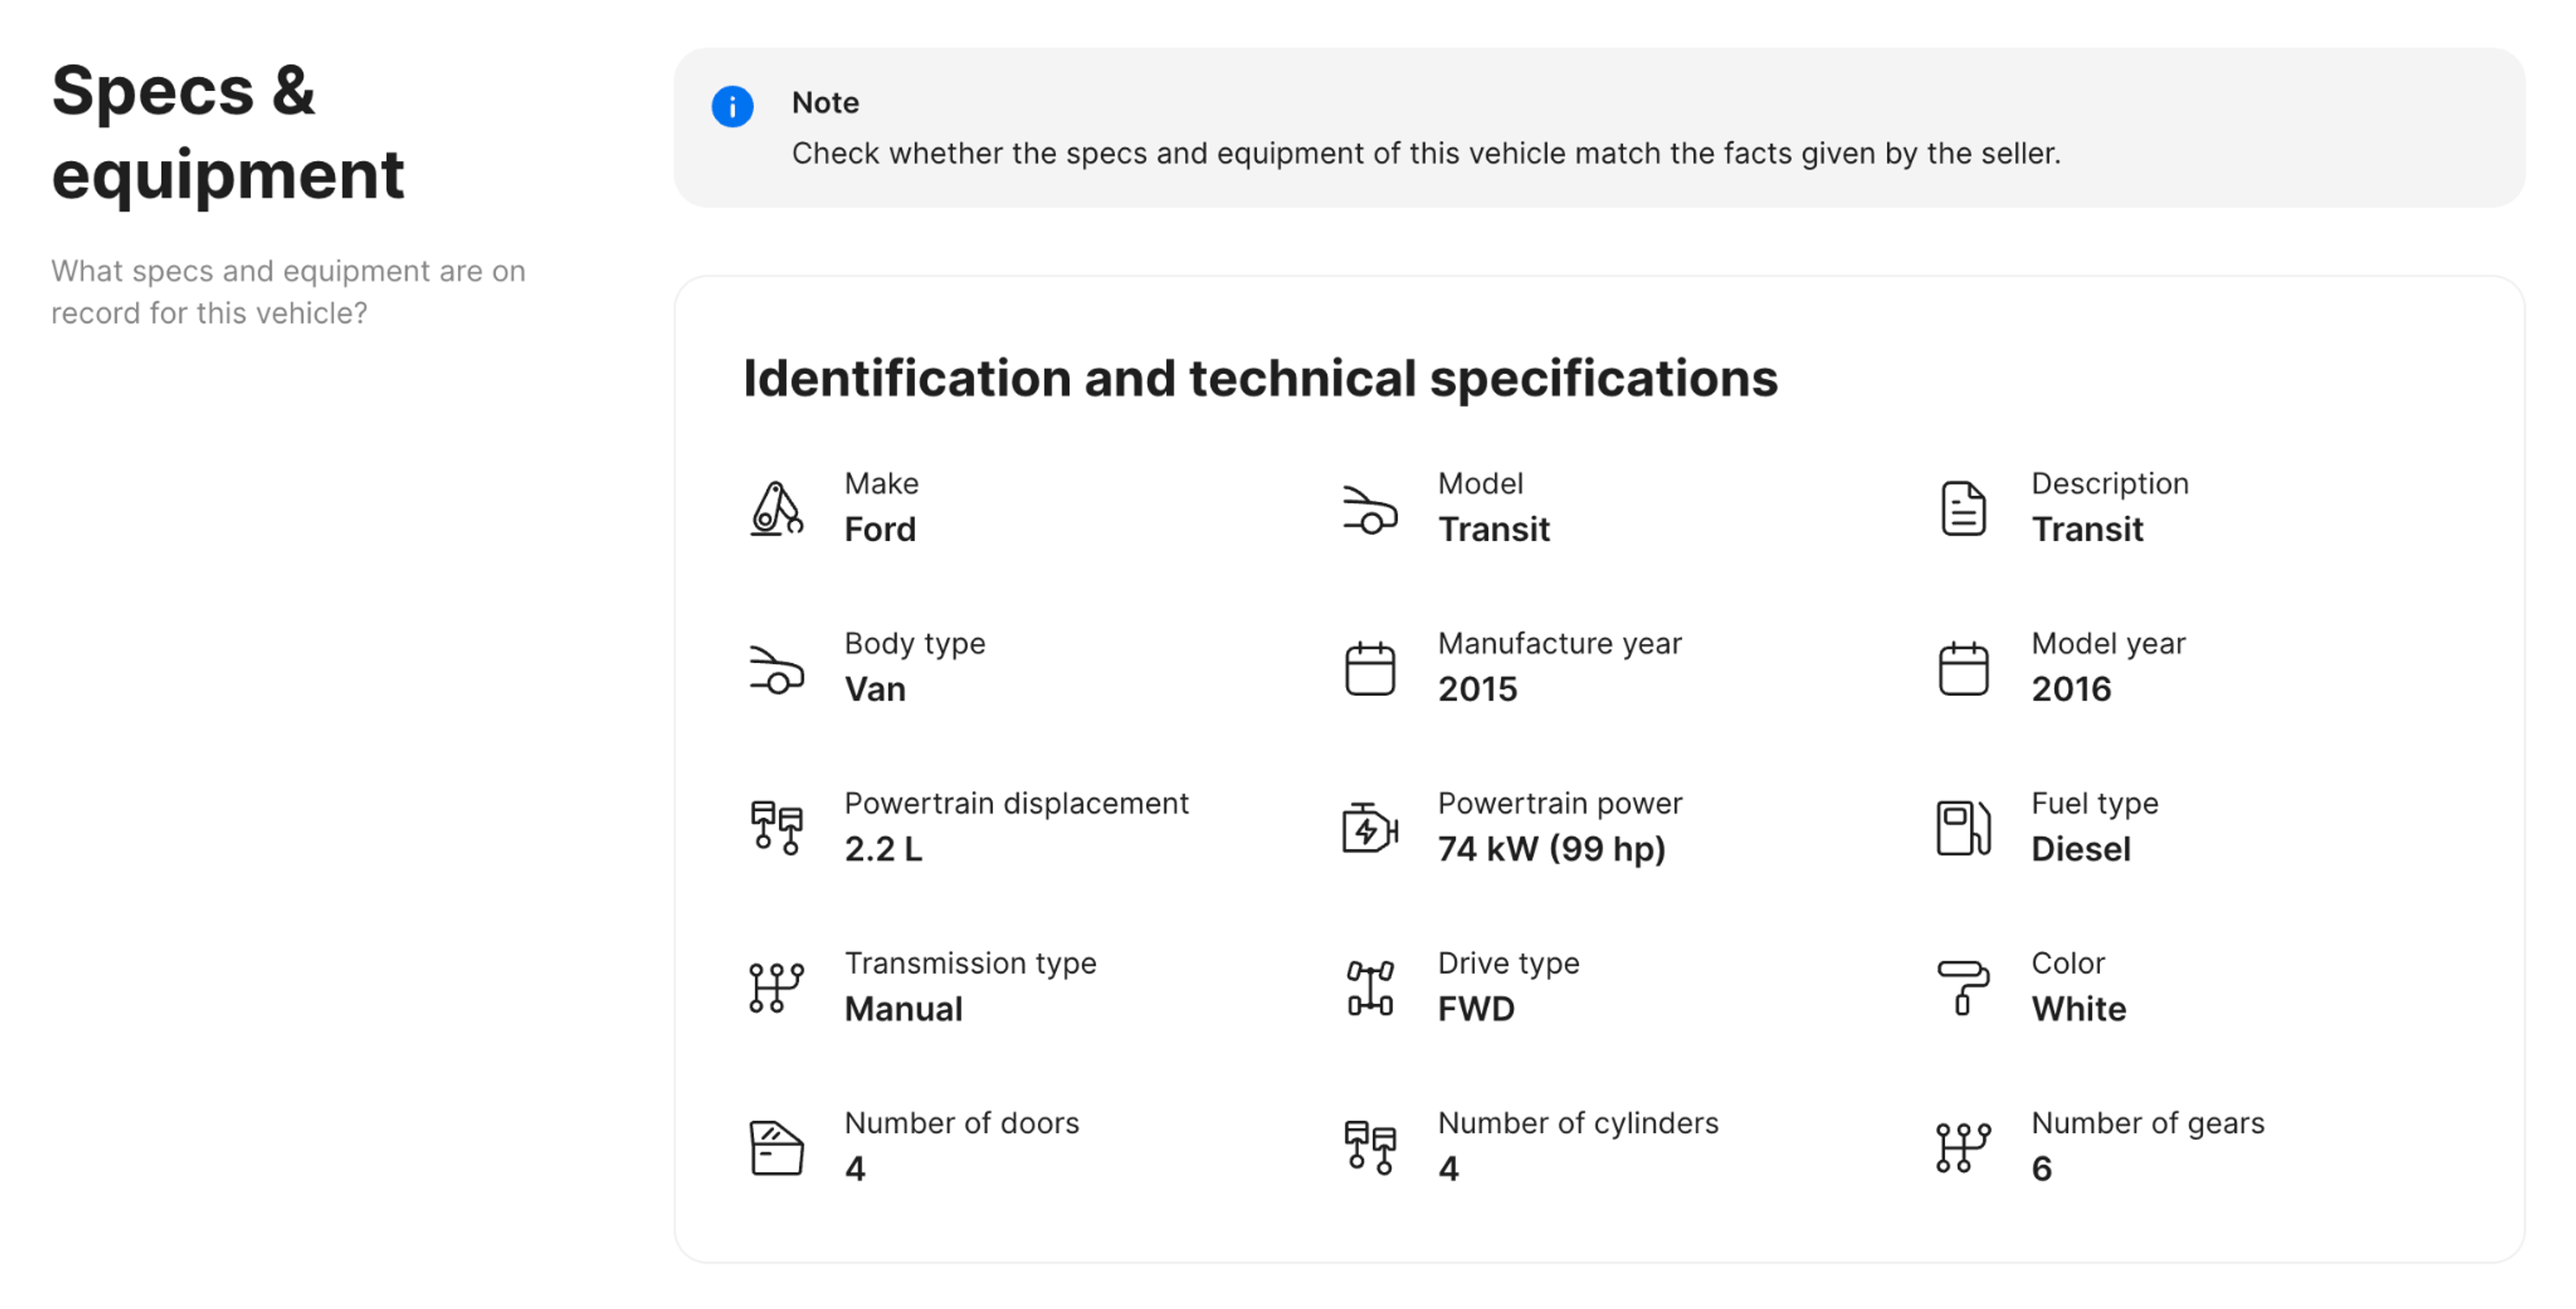The height and width of the screenshot is (1309, 2576).
Task: Click the blue info icon beside Note
Action: pos(732,106)
